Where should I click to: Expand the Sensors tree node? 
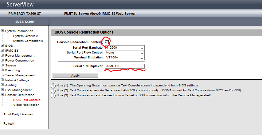pos(2,65)
